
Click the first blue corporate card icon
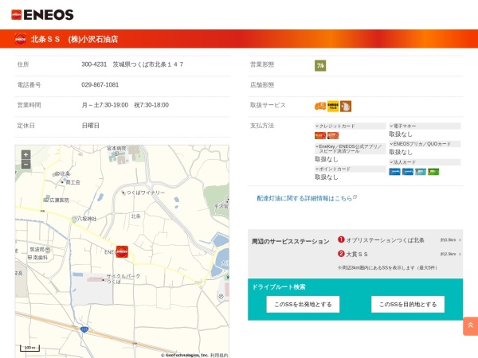[x=394, y=172]
